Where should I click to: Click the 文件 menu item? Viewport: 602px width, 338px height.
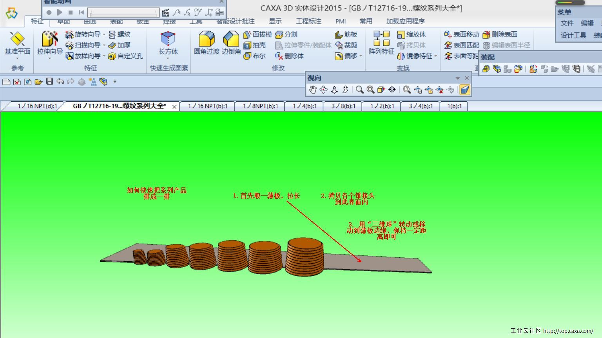(x=567, y=23)
